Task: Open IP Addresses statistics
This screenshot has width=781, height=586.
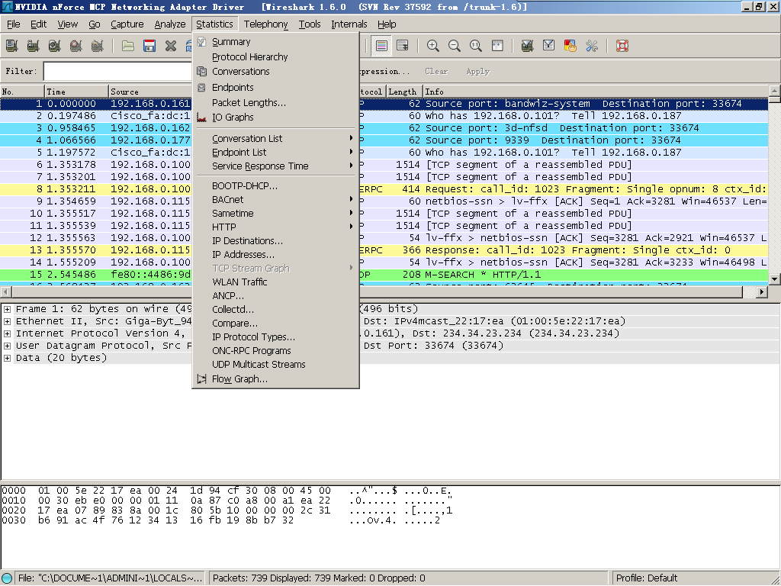Action: (x=275, y=254)
